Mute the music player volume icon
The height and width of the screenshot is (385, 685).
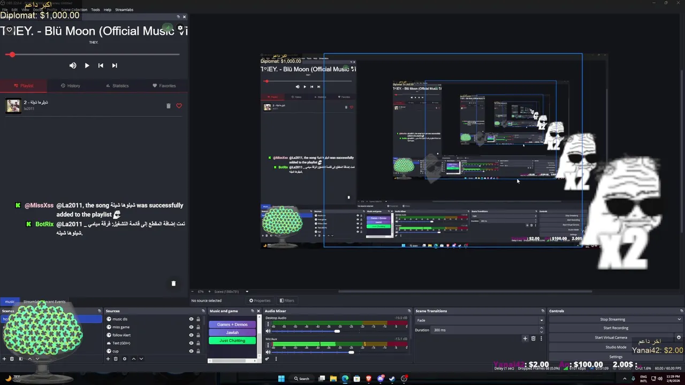[x=73, y=65]
